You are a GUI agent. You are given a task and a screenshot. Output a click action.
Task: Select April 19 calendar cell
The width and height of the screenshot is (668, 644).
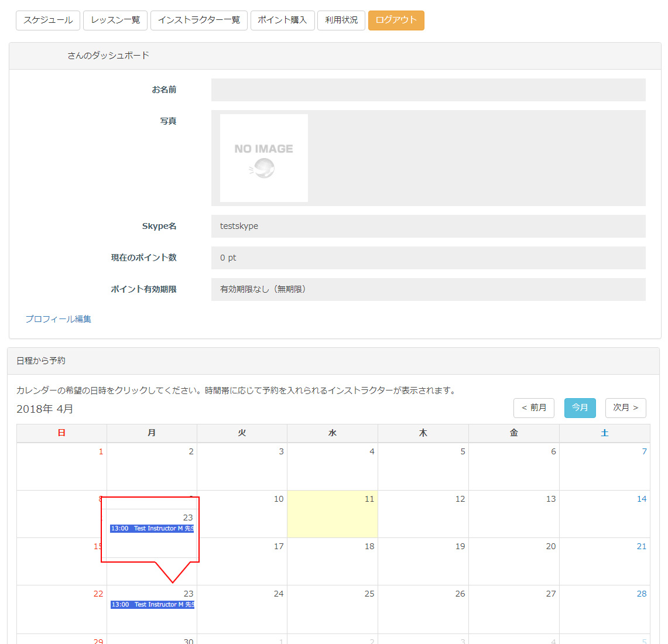[423, 561]
